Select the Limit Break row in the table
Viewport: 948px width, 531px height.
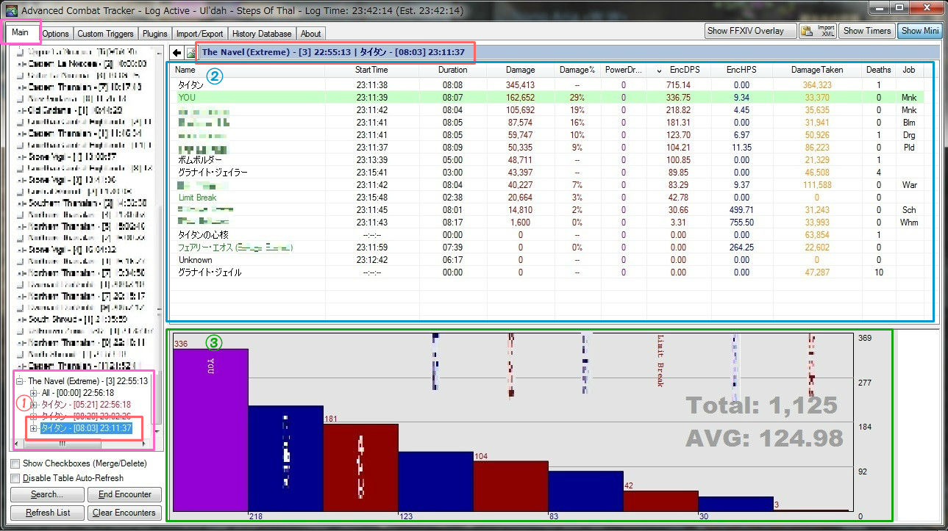549,197
